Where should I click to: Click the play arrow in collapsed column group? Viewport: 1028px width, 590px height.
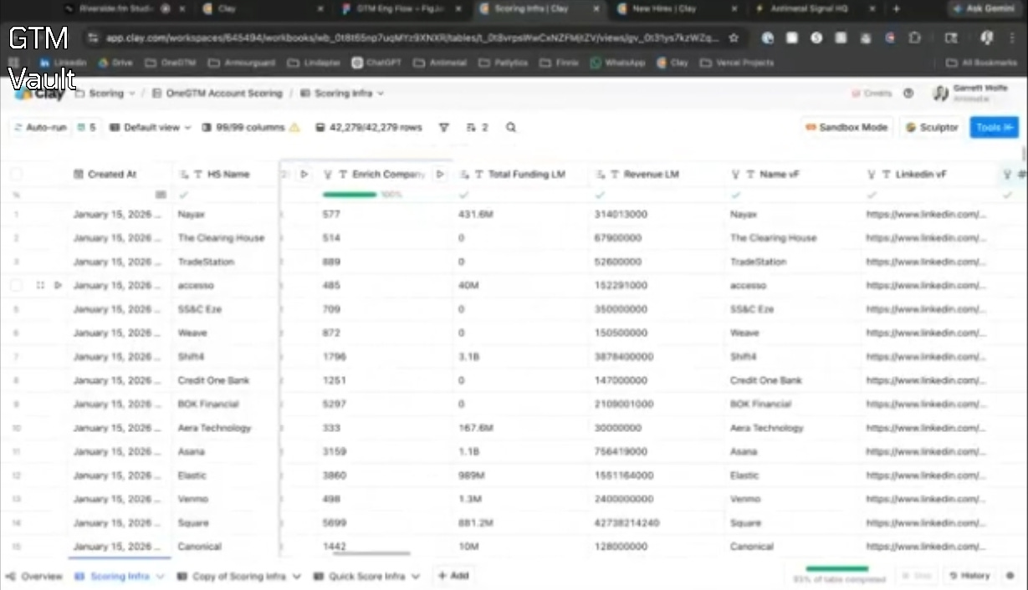(x=304, y=174)
